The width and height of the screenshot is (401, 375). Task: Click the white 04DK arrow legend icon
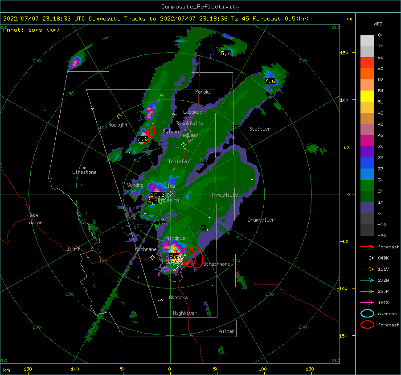367,258
